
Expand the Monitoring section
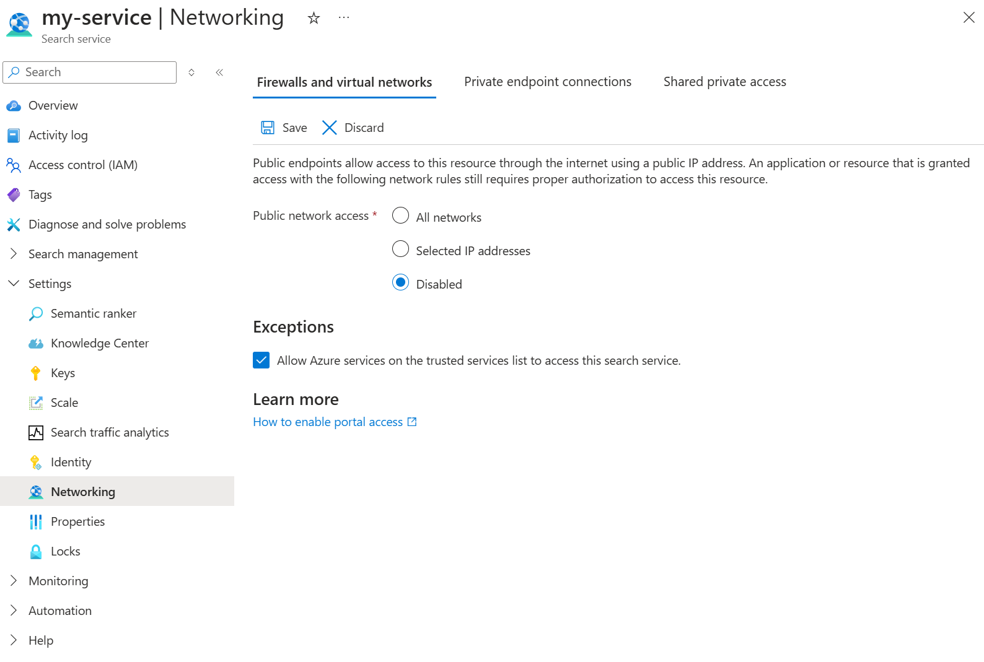coord(14,581)
